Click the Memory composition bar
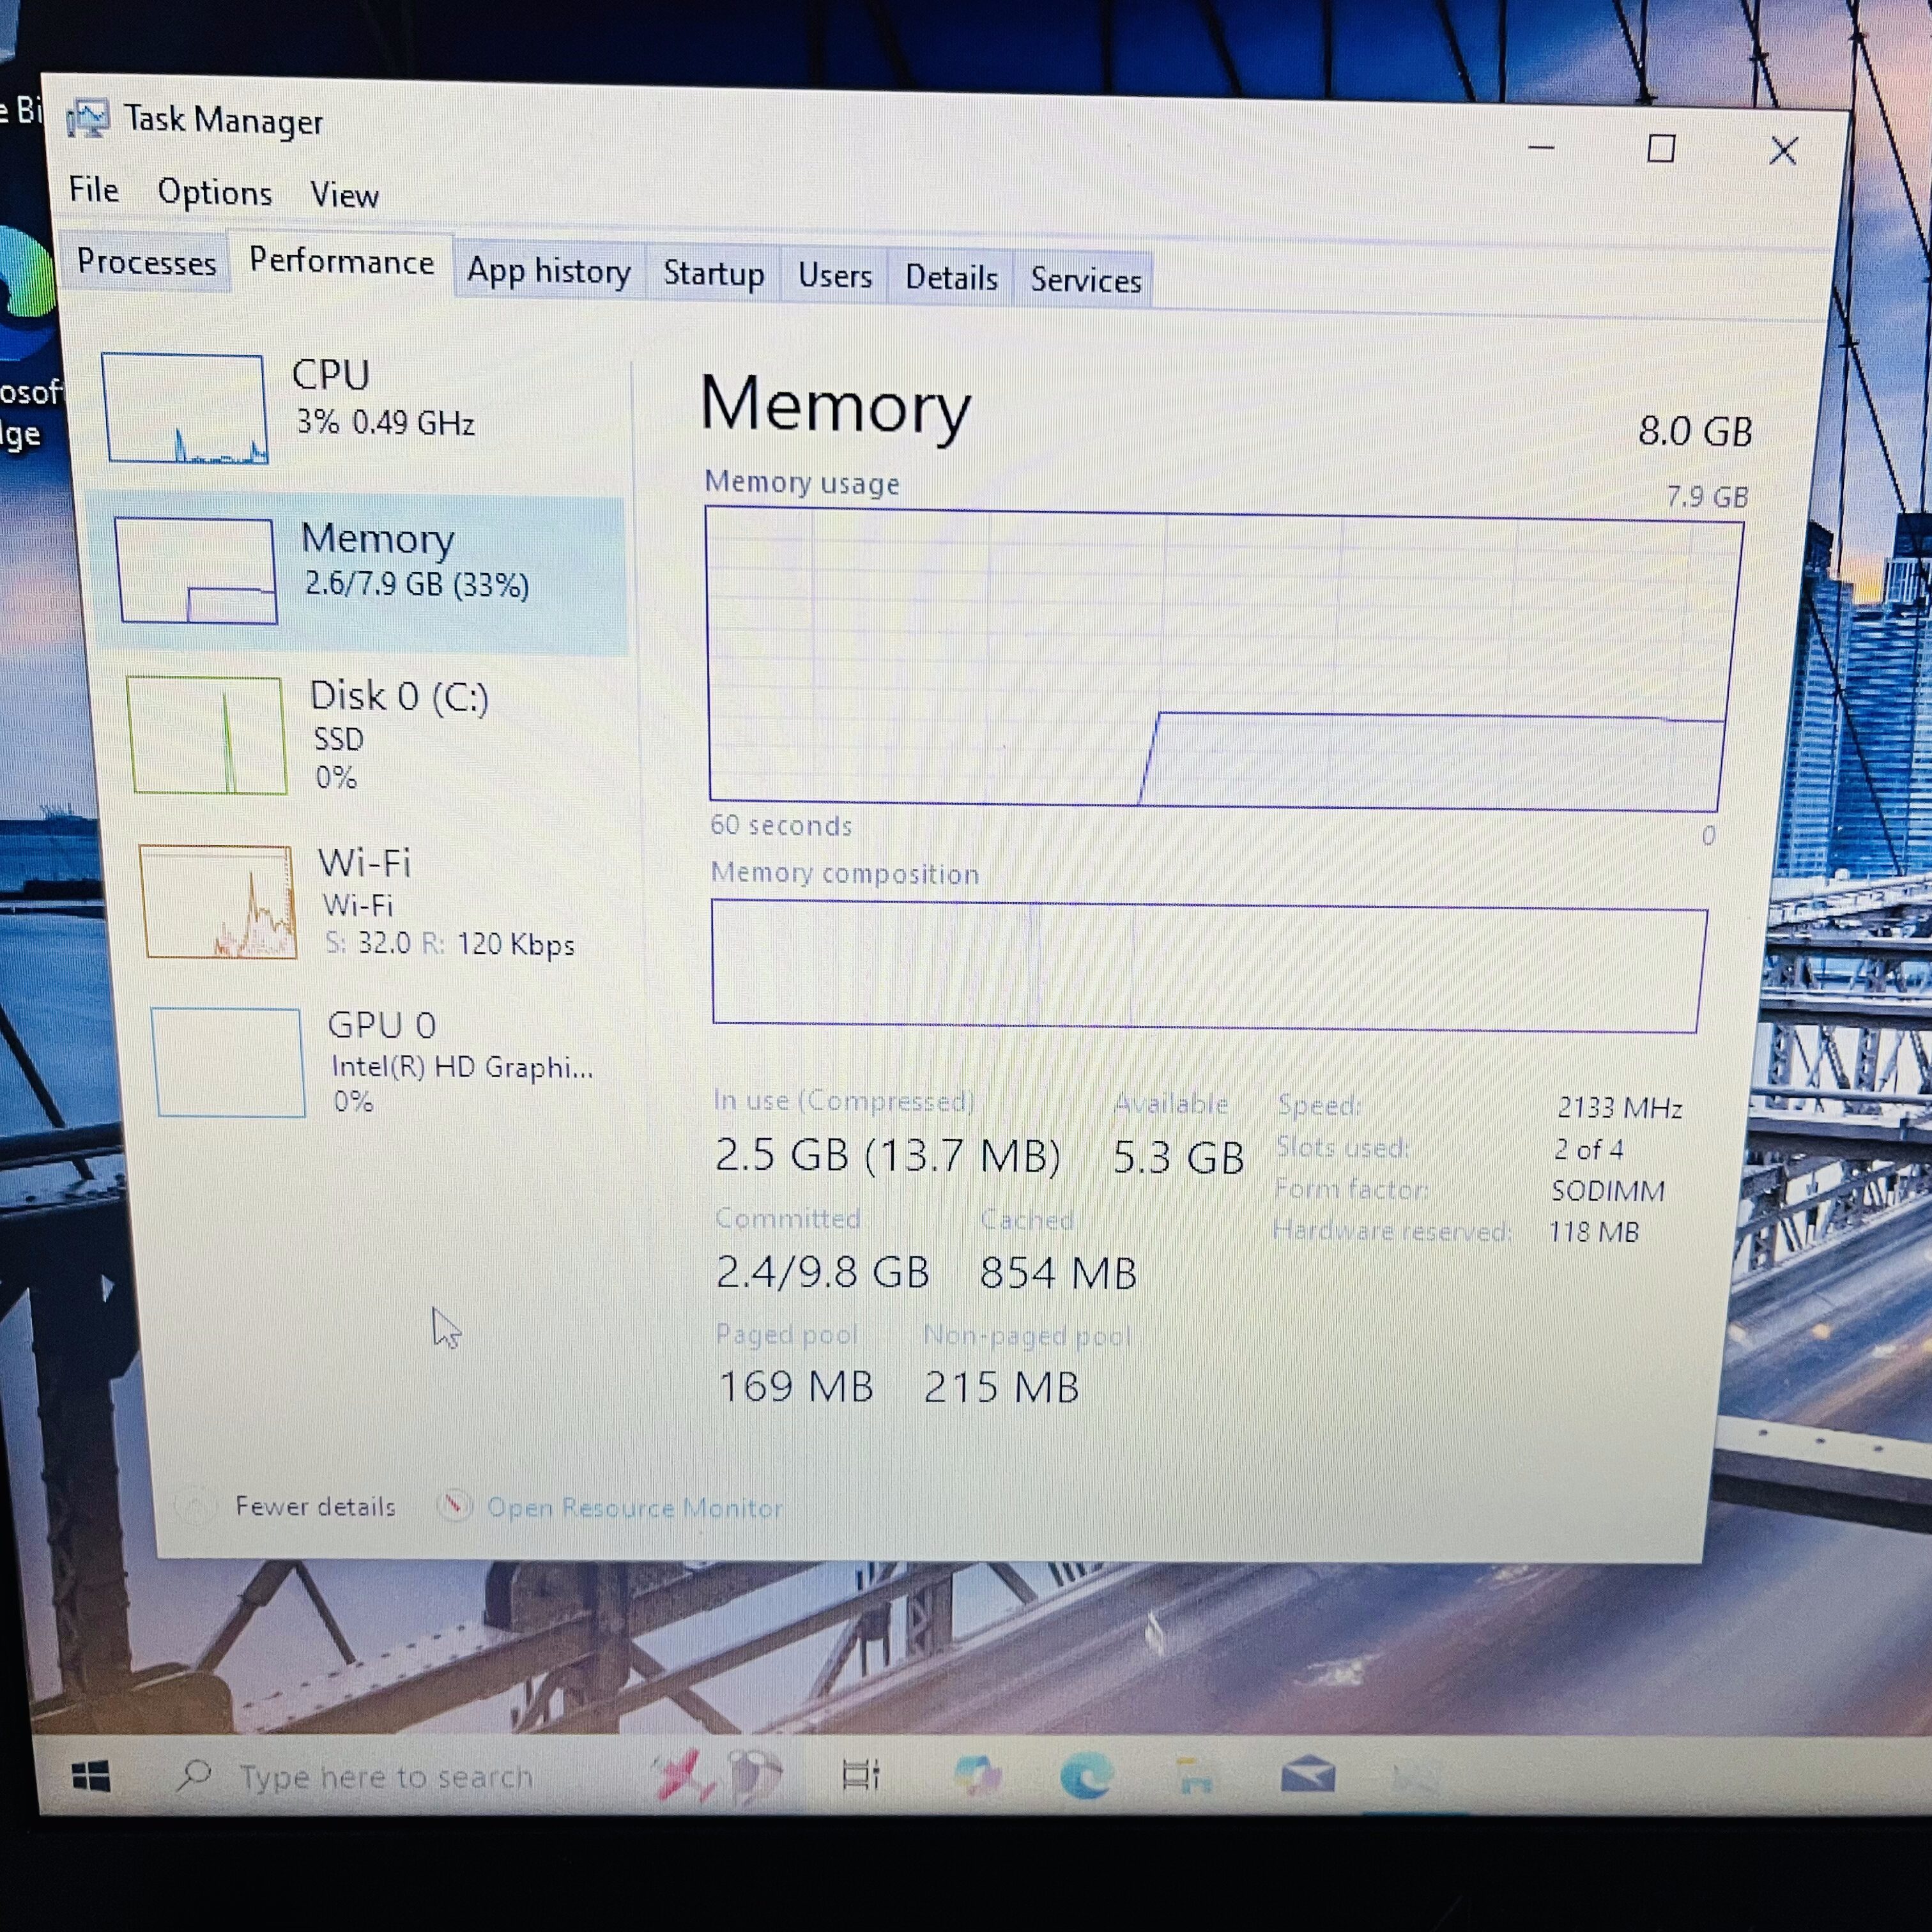1932x1932 pixels. [1209, 967]
